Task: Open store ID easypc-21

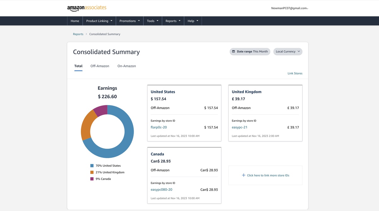Action: coord(240,127)
